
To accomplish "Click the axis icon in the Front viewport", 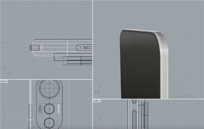I will pos(7,120).
